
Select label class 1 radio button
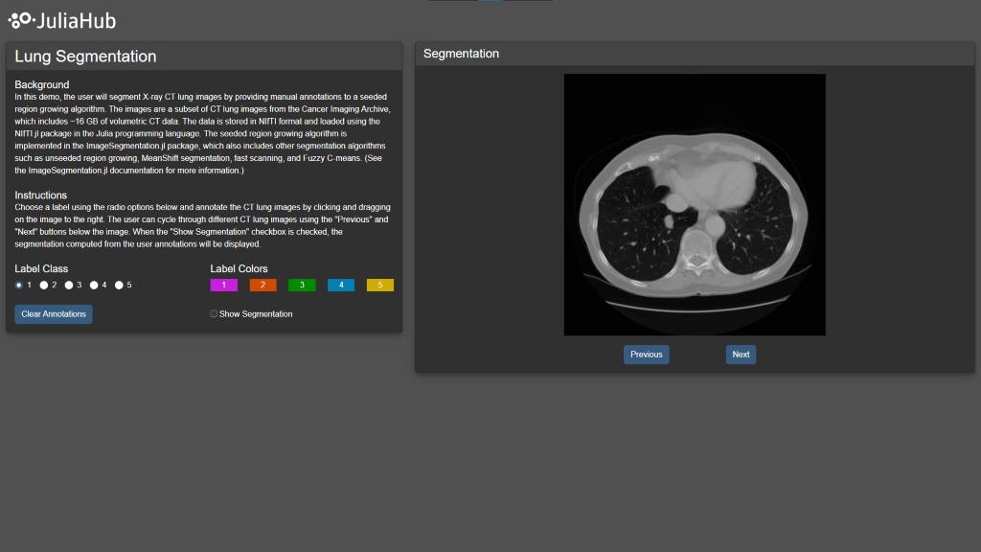pyautogui.click(x=19, y=285)
